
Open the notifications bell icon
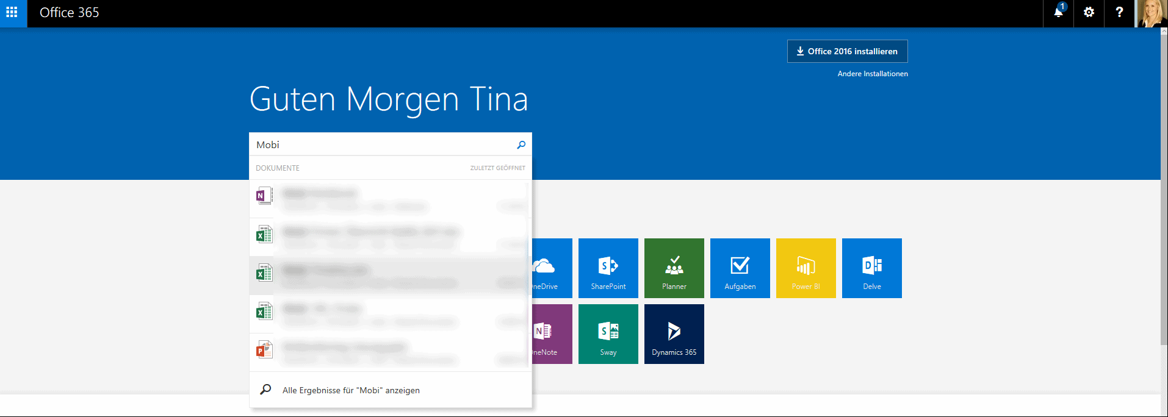[1059, 13]
